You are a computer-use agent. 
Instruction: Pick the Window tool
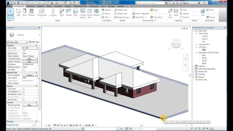click(x=31, y=13)
